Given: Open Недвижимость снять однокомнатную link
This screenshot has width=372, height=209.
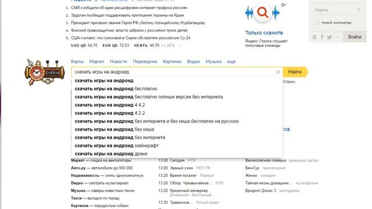Looking at the screenshot, I should (107, 175).
